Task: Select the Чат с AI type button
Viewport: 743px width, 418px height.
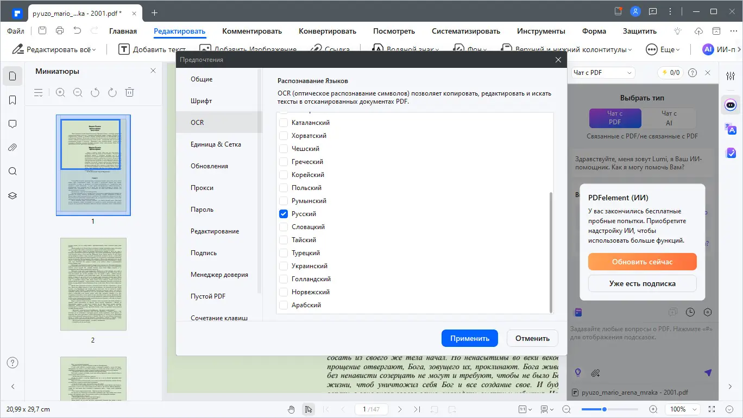Action: (x=669, y=118)
